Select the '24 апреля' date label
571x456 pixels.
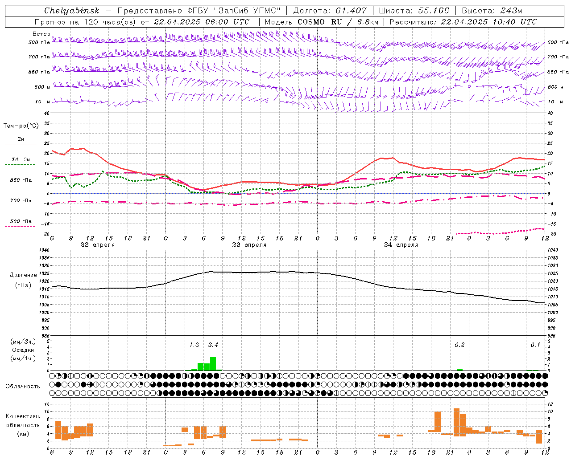coord(401,245)
